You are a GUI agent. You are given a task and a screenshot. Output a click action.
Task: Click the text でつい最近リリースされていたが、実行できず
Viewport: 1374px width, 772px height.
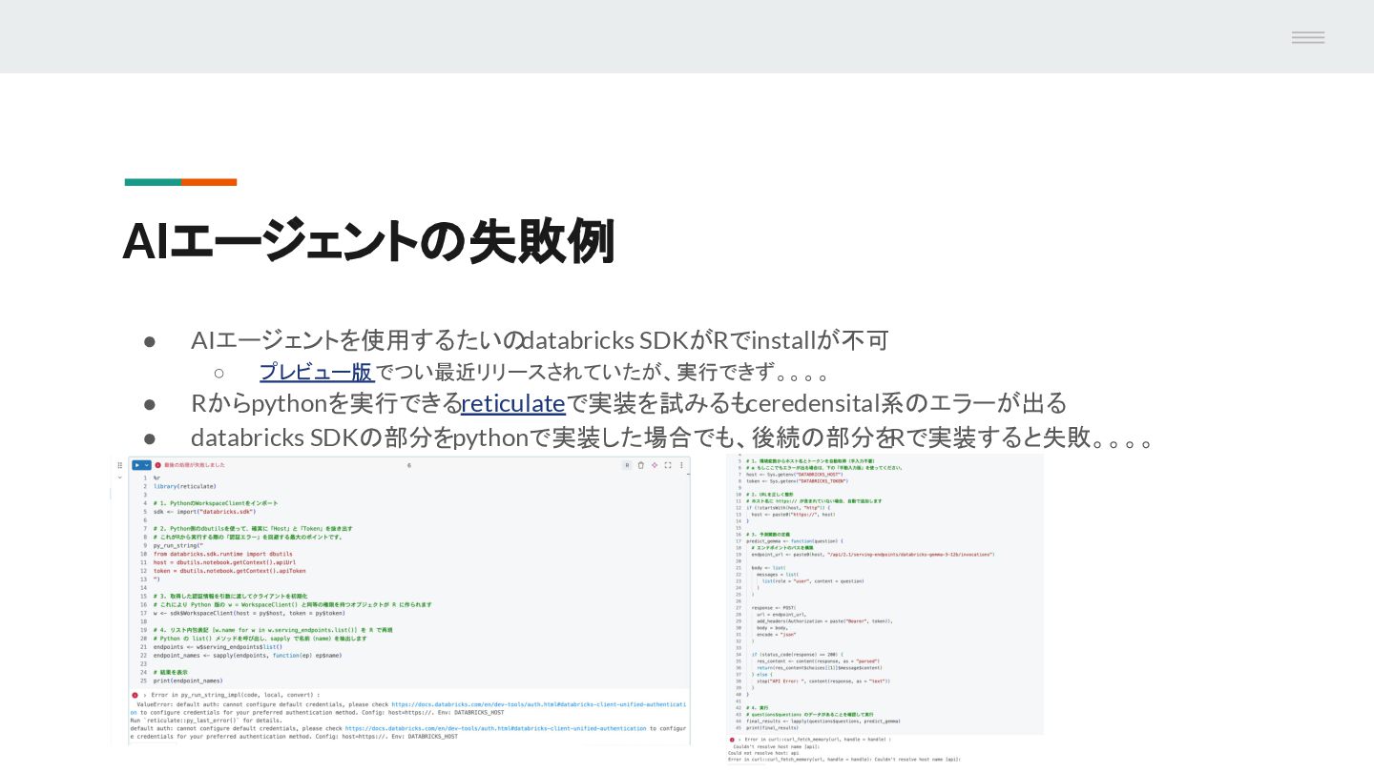pyautogui.click(x=601, y=372)
